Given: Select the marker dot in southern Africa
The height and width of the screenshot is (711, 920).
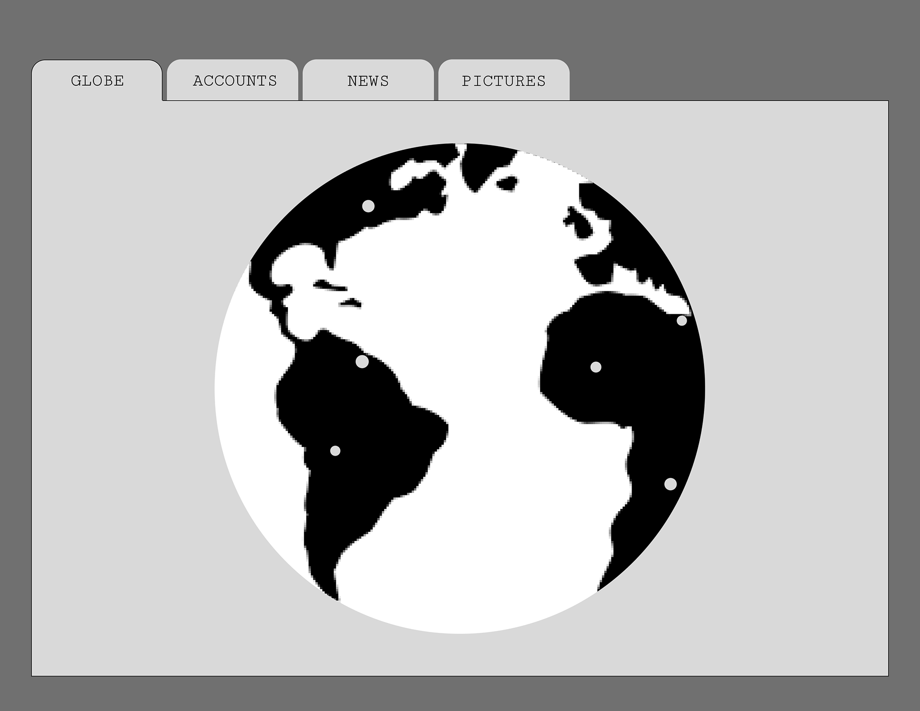Looking at the screenshot, I should pos(670,484).
